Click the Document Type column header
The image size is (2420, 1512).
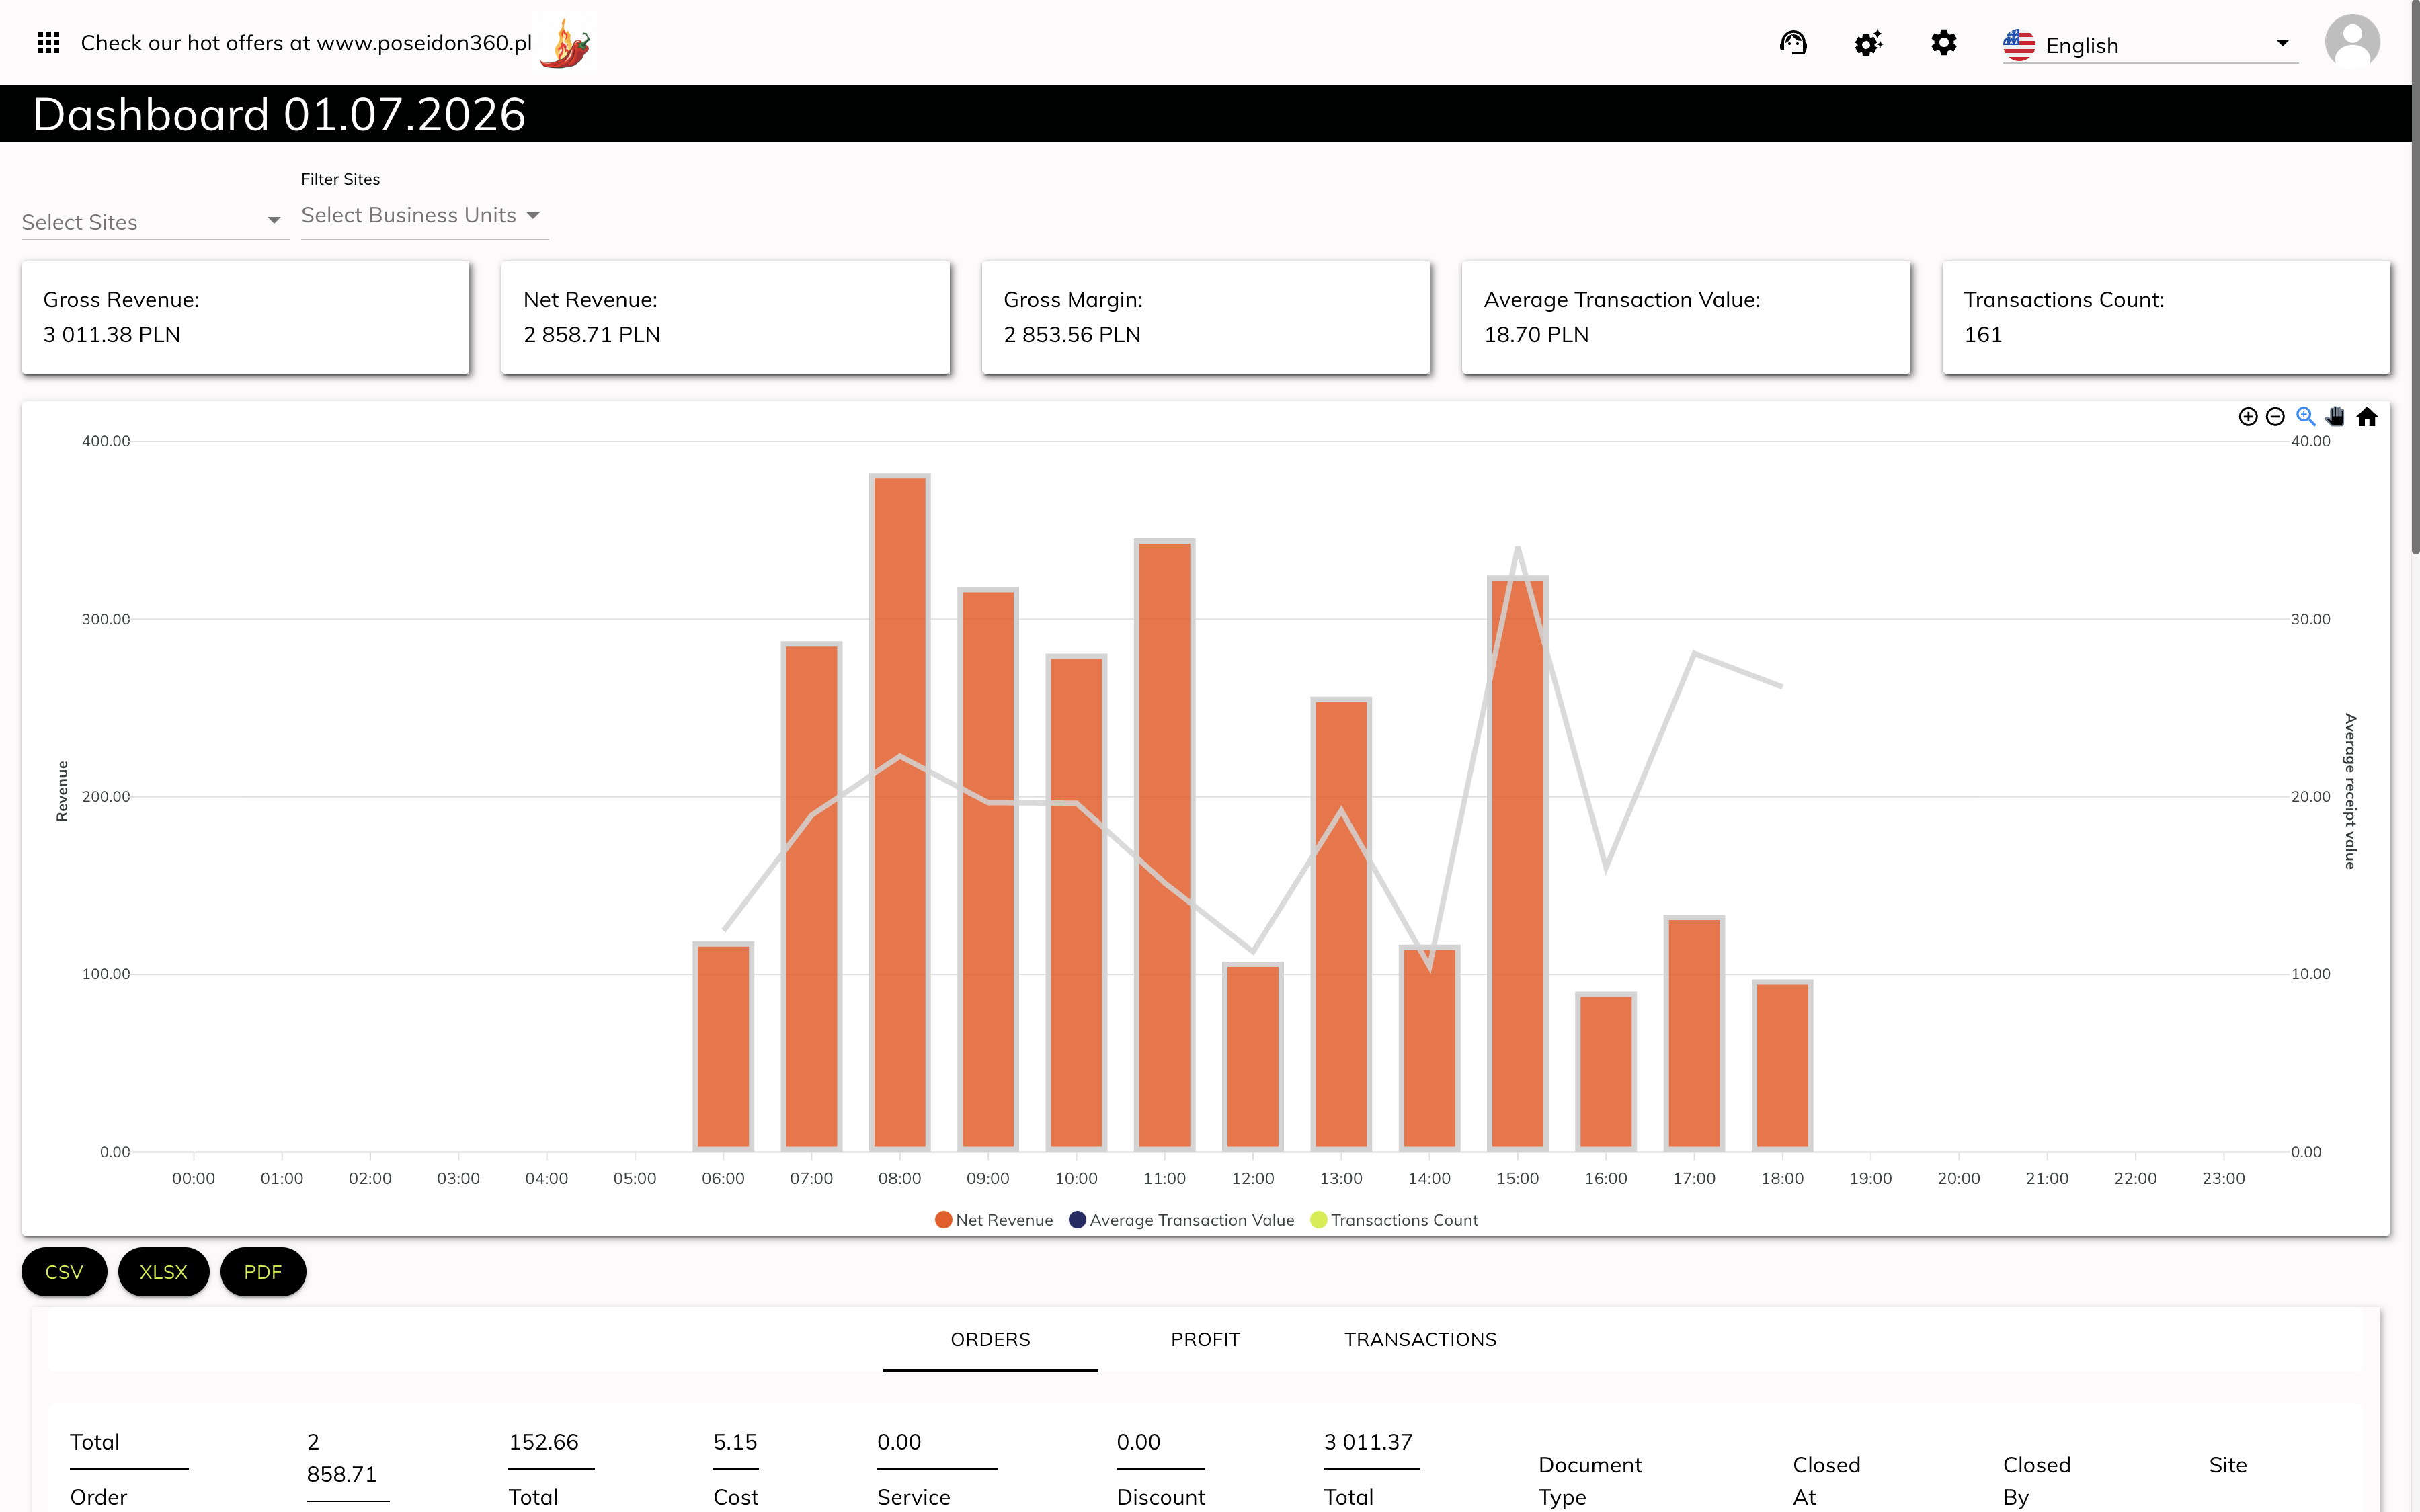point(1590,1481)
